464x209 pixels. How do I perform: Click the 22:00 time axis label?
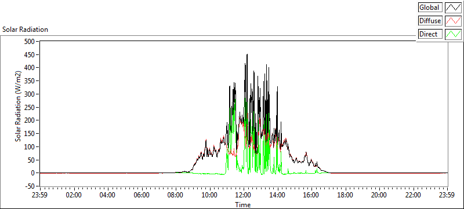coord(413,195)
